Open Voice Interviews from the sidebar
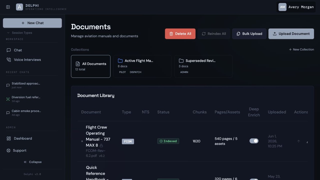 coord(32,60)
